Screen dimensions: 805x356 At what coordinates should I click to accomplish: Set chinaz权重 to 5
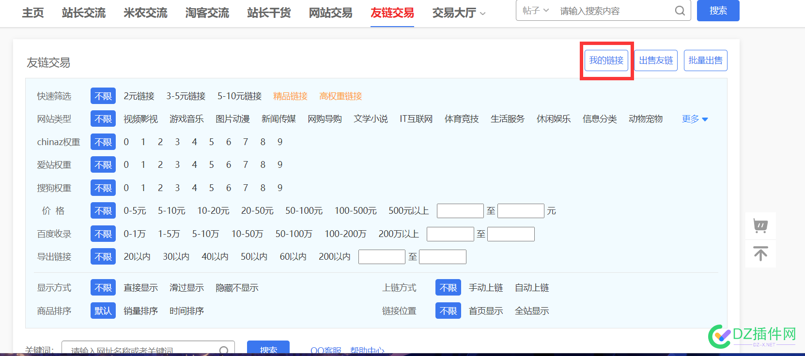tap(211, 142)
